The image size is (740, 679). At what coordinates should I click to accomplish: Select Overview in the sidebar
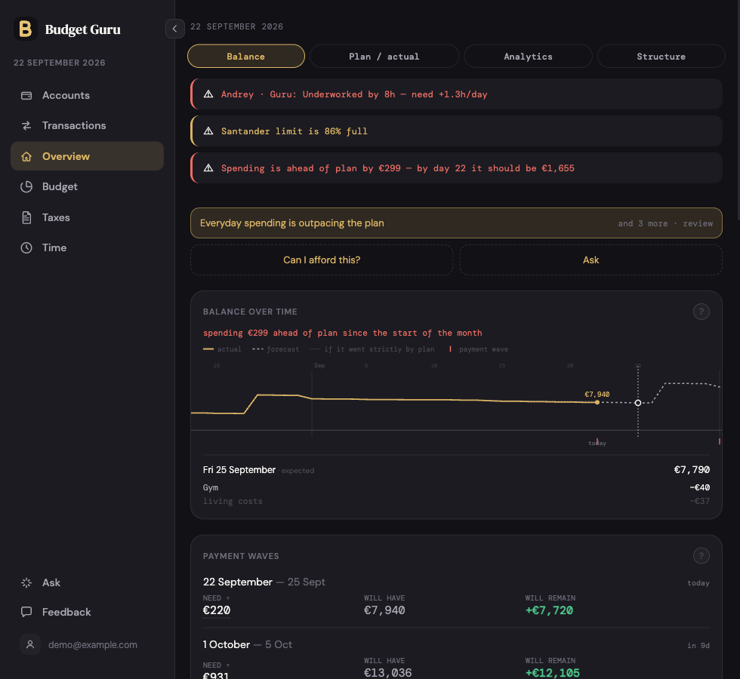point(88,156)
